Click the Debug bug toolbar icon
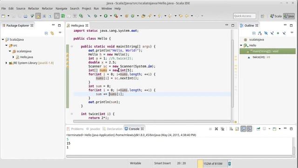The image size is (298, 168). (x=95, y=16)
